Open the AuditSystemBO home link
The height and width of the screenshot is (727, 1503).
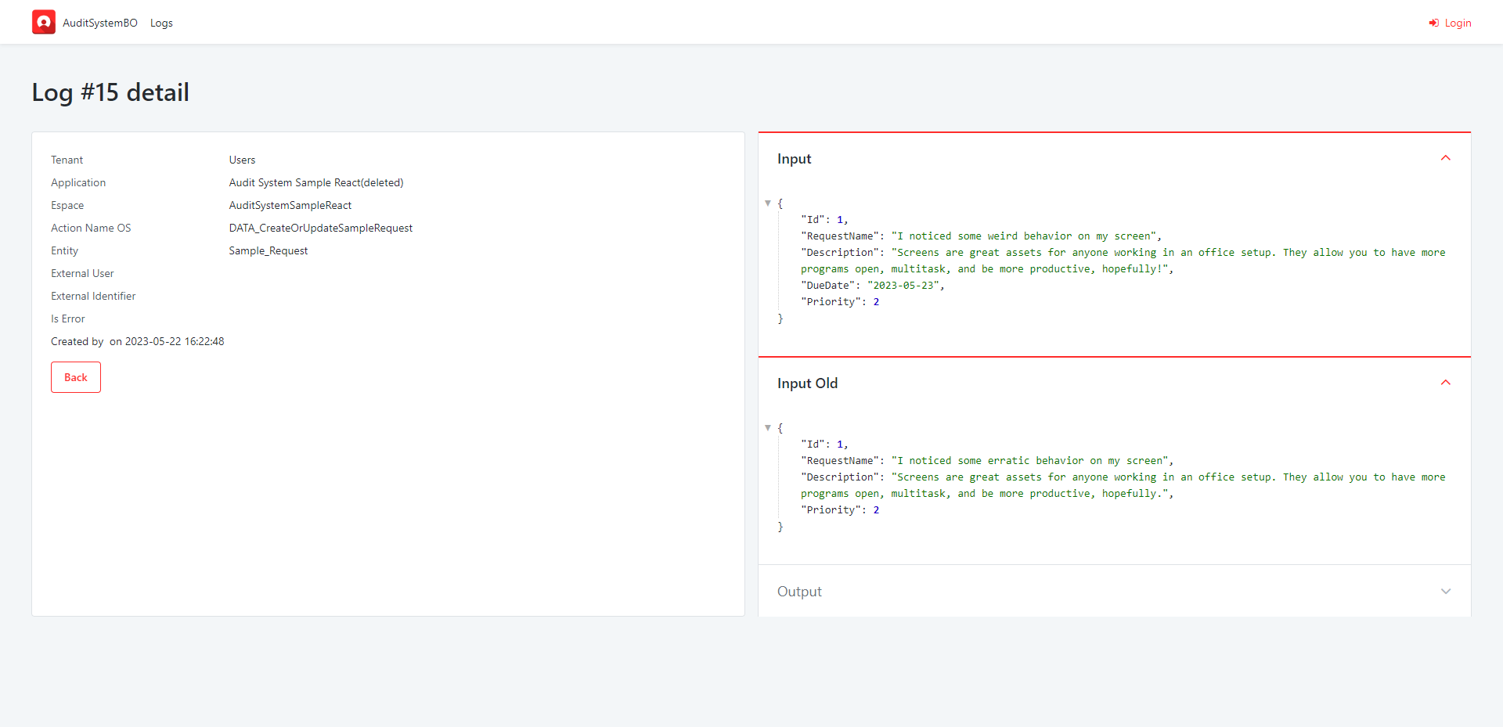tap(100, 23)
